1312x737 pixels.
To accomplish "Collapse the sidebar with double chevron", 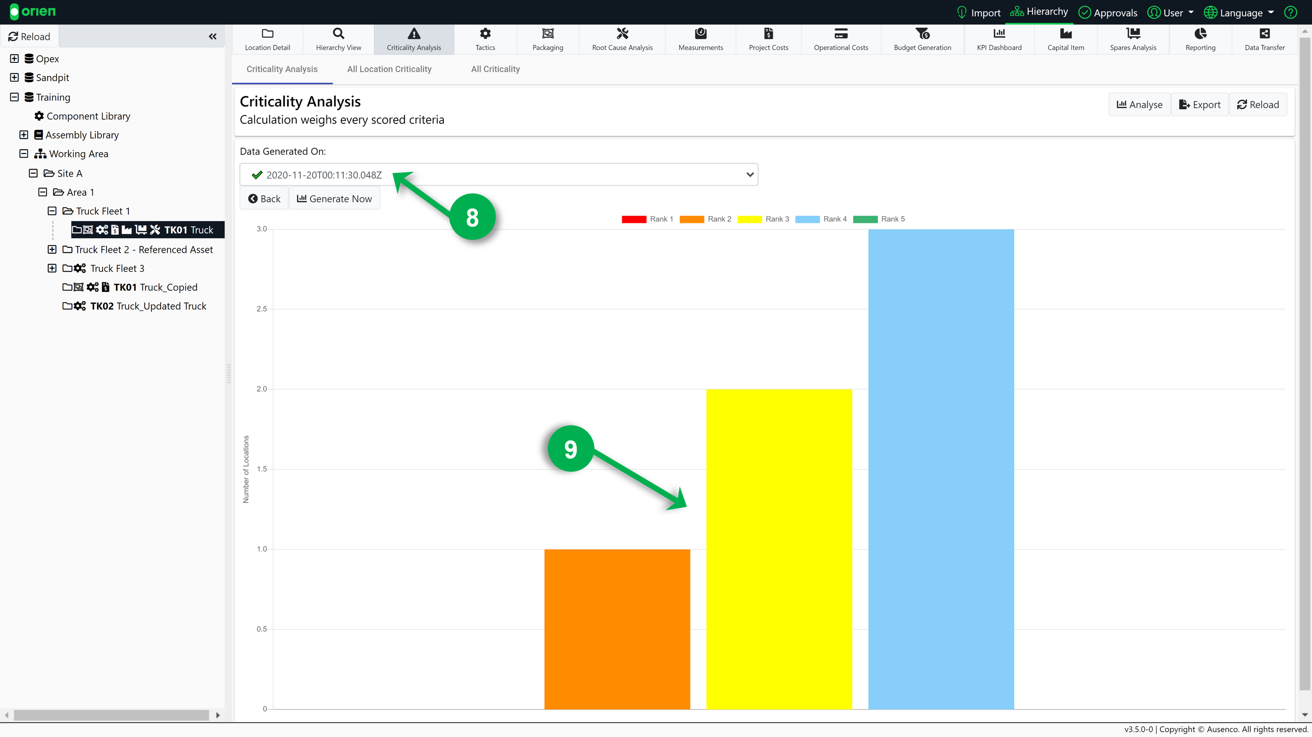I will pos(212,37).
